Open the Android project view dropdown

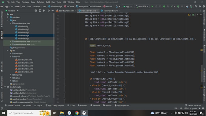coord(12,11)
